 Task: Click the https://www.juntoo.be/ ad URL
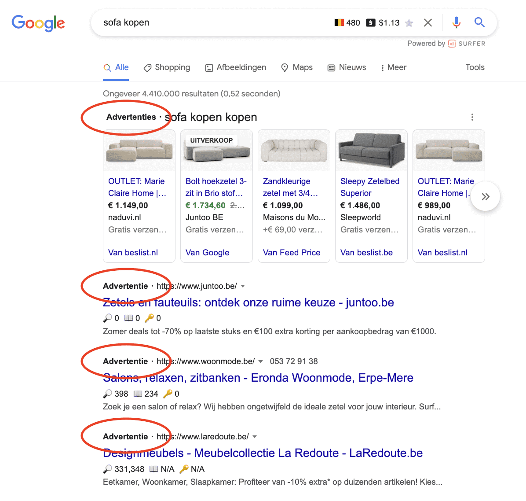(197, 286)
